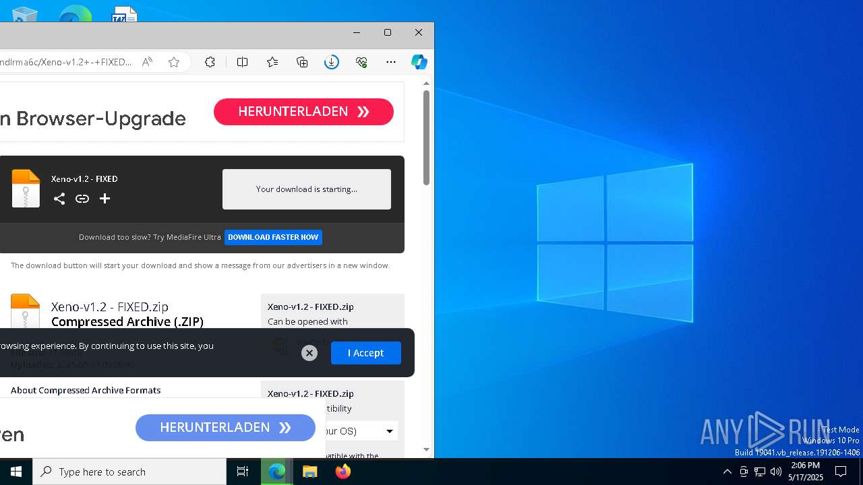Click Compressed Archive (.ZIP) text
The image size is (863, 485).
[127, 322]
